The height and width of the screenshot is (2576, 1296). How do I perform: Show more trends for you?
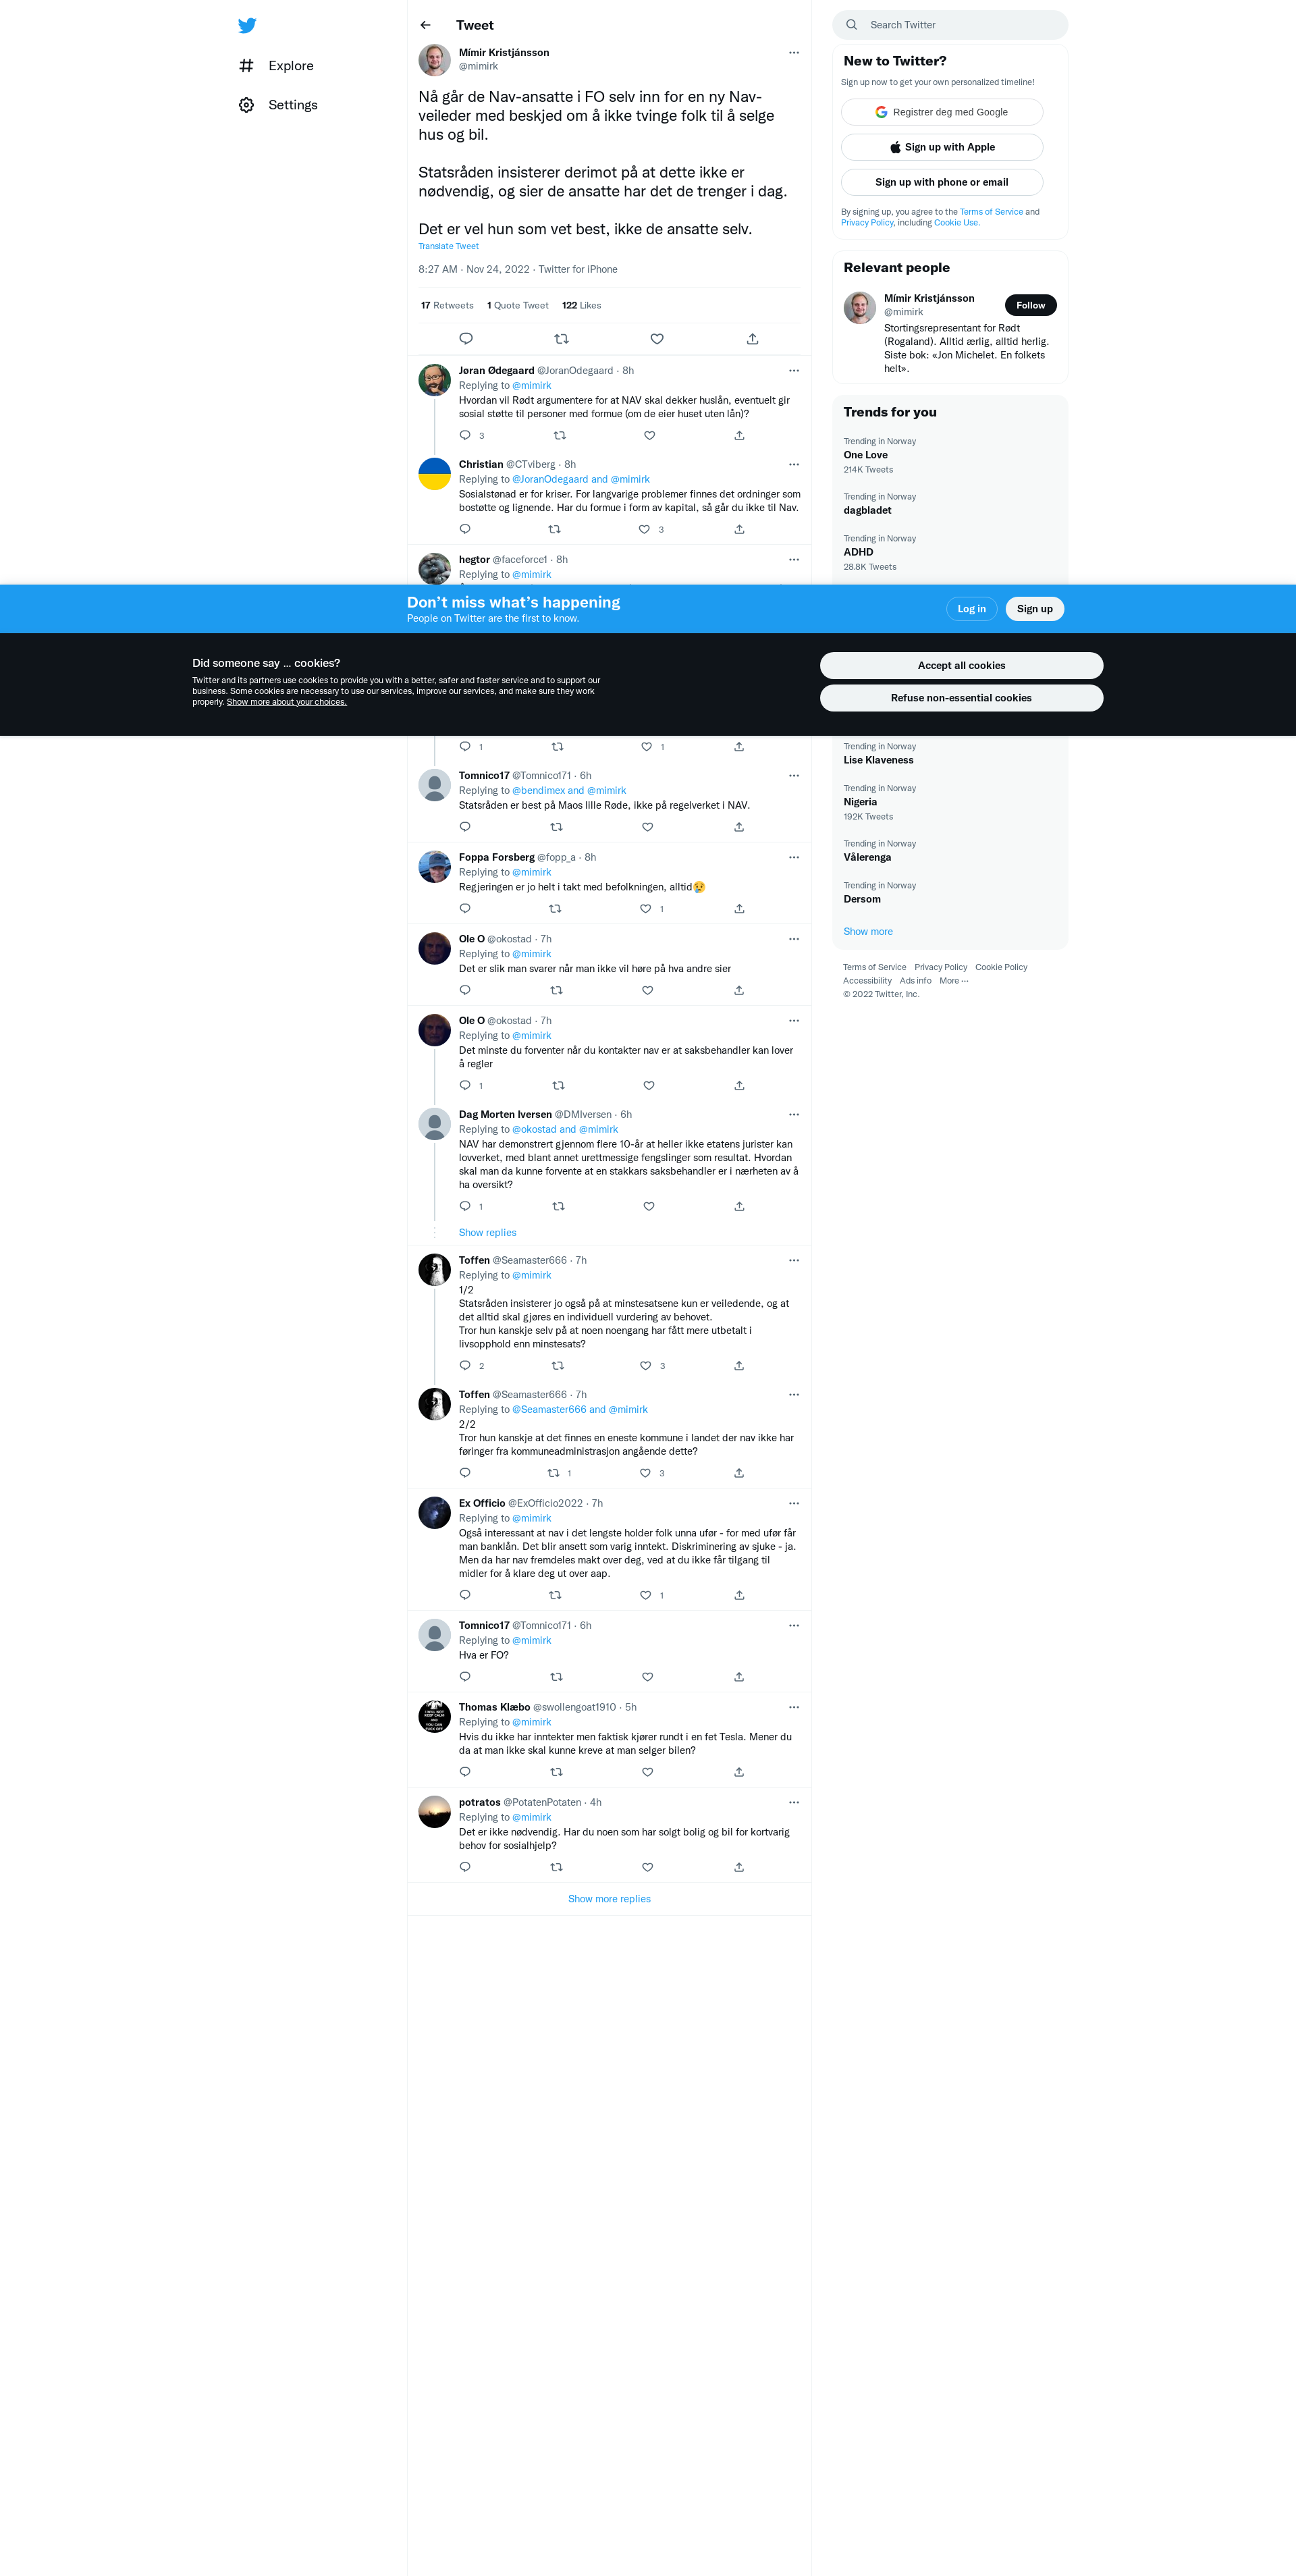click(868, 932)
